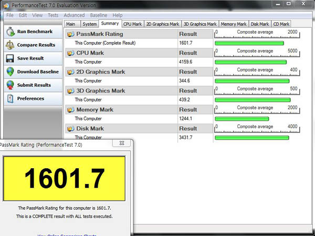This screenshot has height=236, width=315.
Task: Click the CPU Mark row icon
Action: pos(71,53)
